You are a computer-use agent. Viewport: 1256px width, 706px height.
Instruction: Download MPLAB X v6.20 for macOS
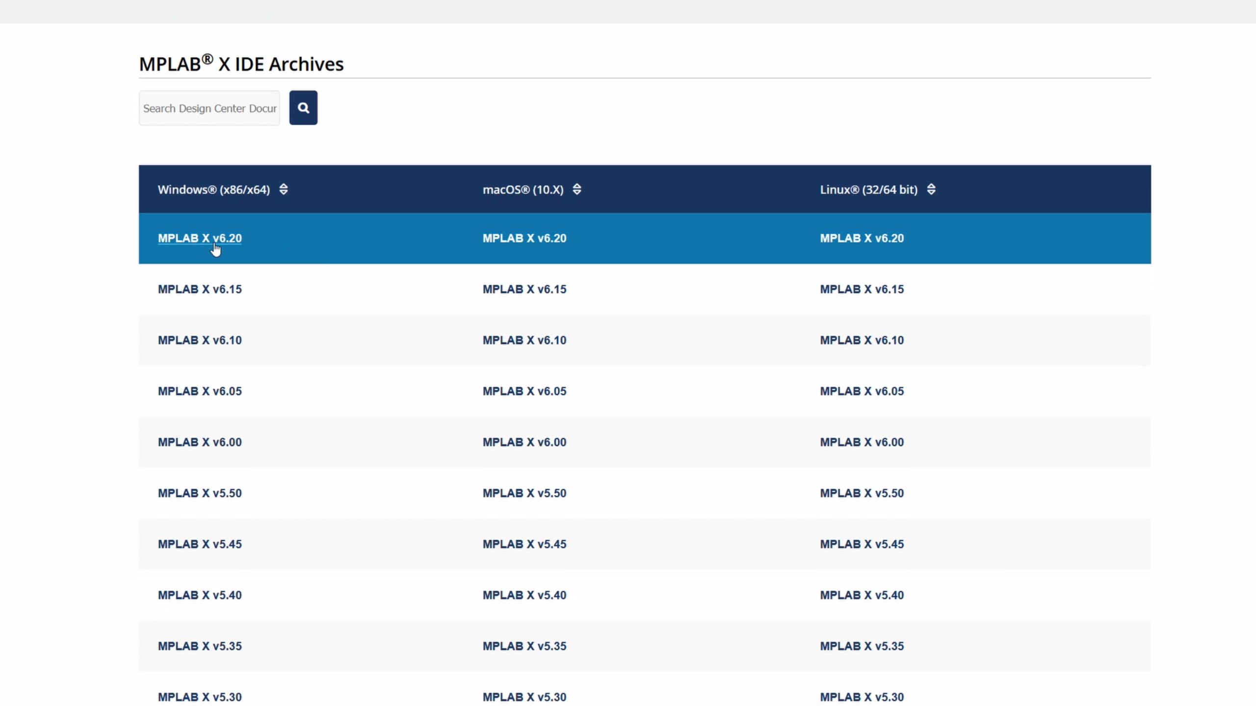point(524,238)
